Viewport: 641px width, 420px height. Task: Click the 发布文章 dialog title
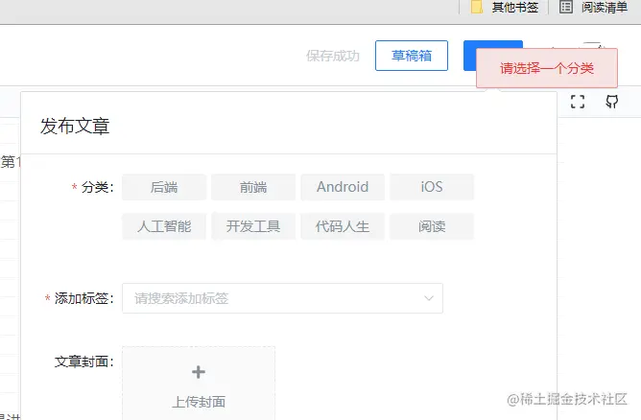coord(75,126)
